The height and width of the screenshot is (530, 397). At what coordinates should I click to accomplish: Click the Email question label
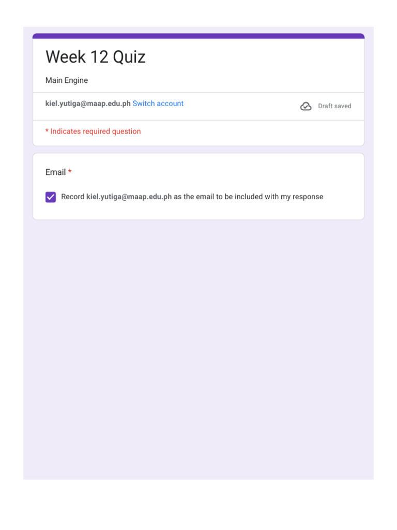click(55, 172)
